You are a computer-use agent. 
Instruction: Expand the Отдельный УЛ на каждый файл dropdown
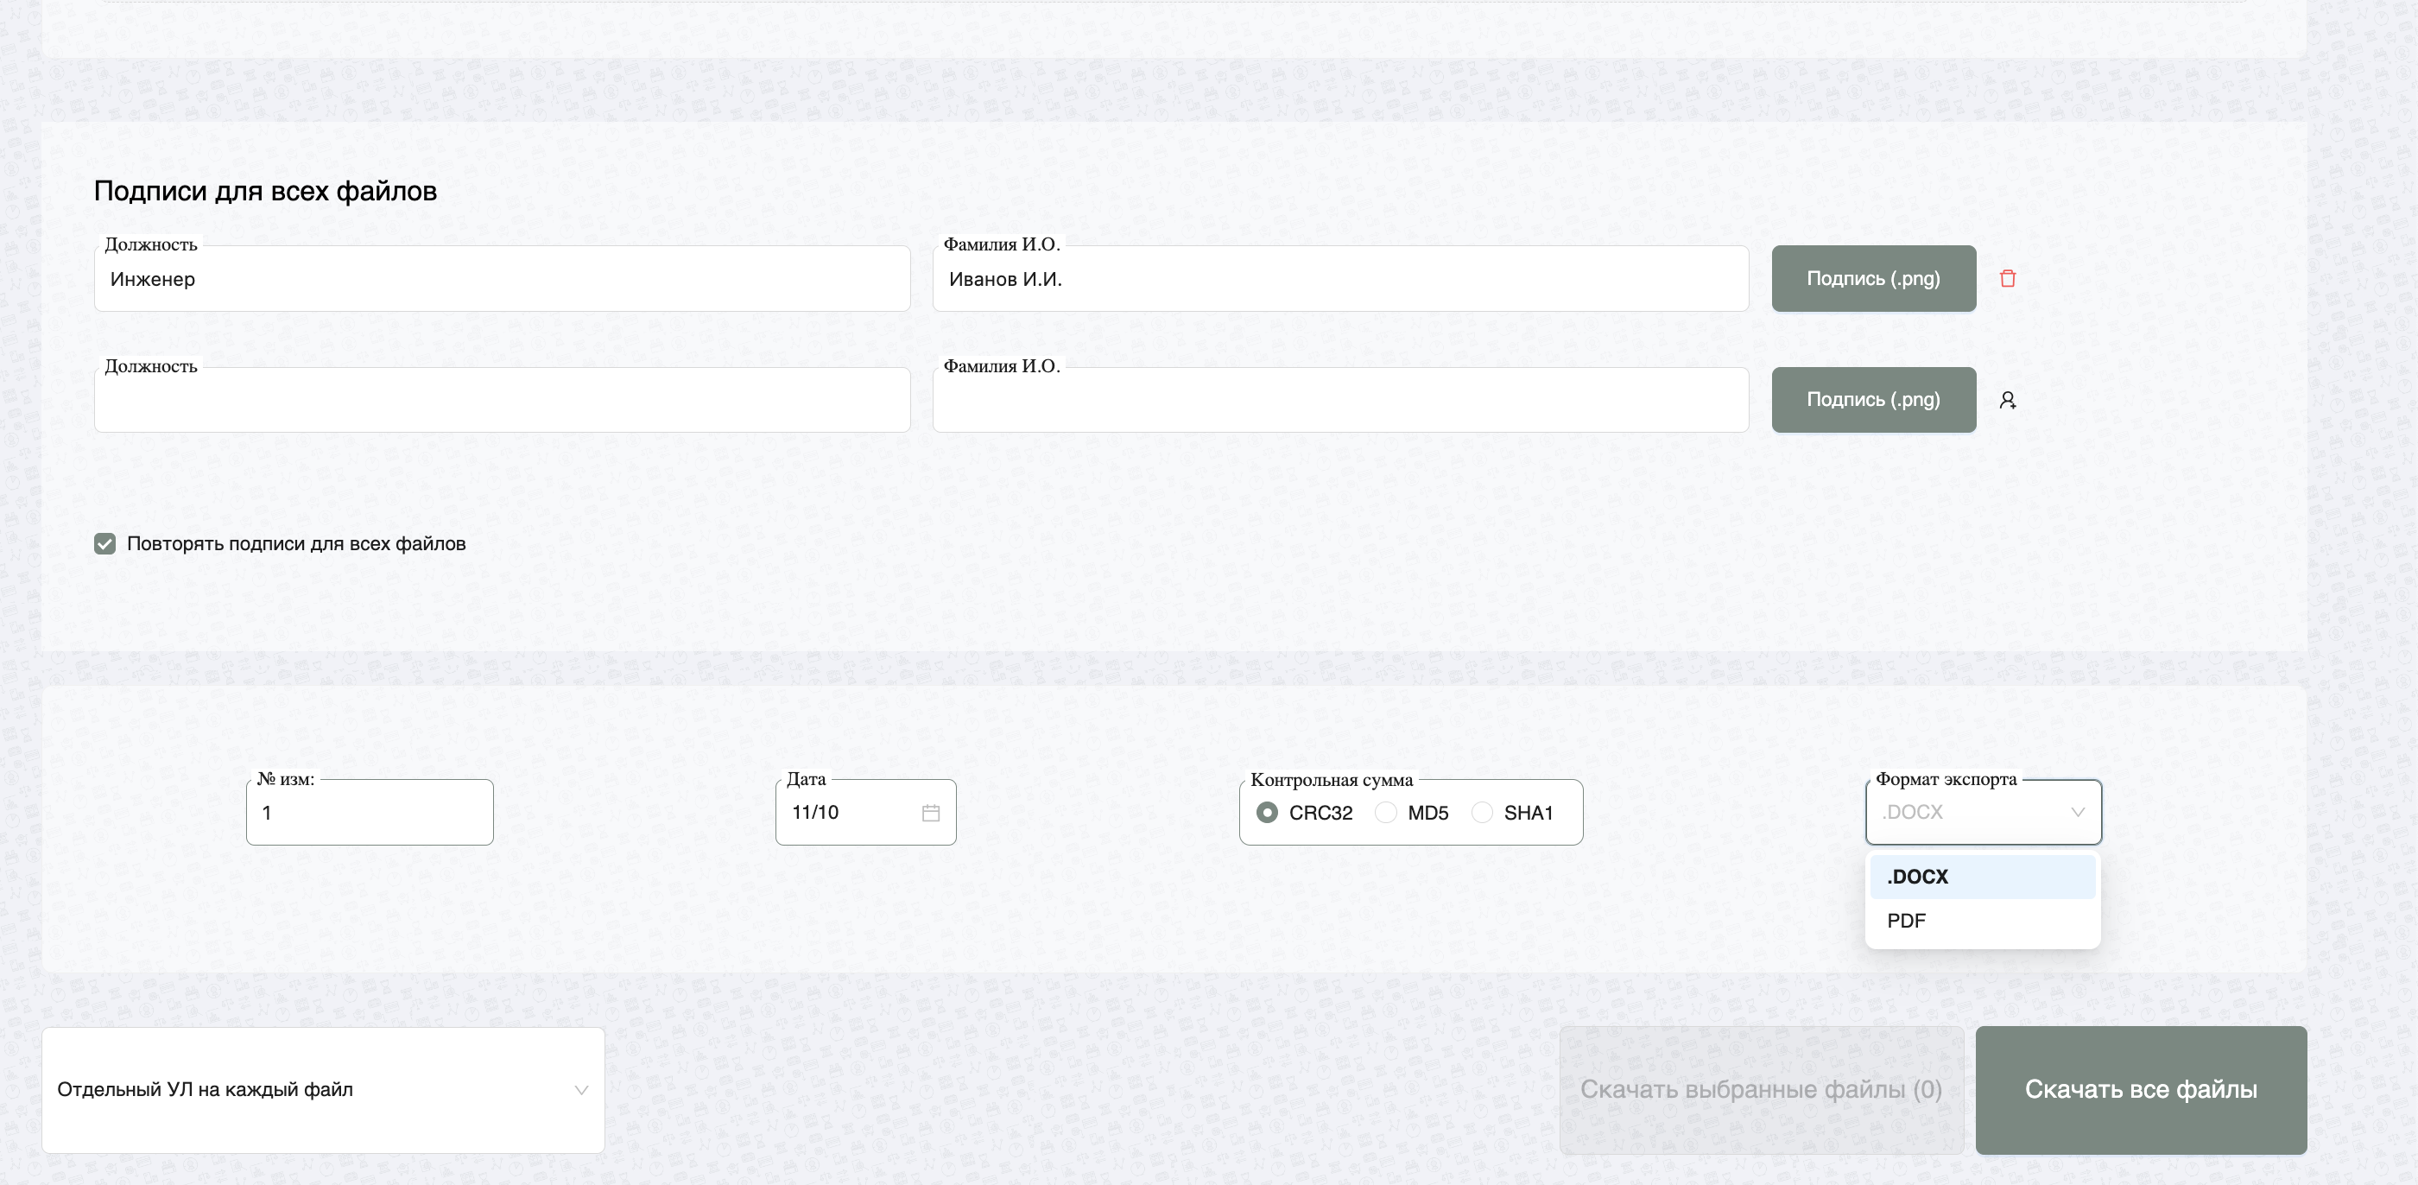click(x=323, y=1089)
